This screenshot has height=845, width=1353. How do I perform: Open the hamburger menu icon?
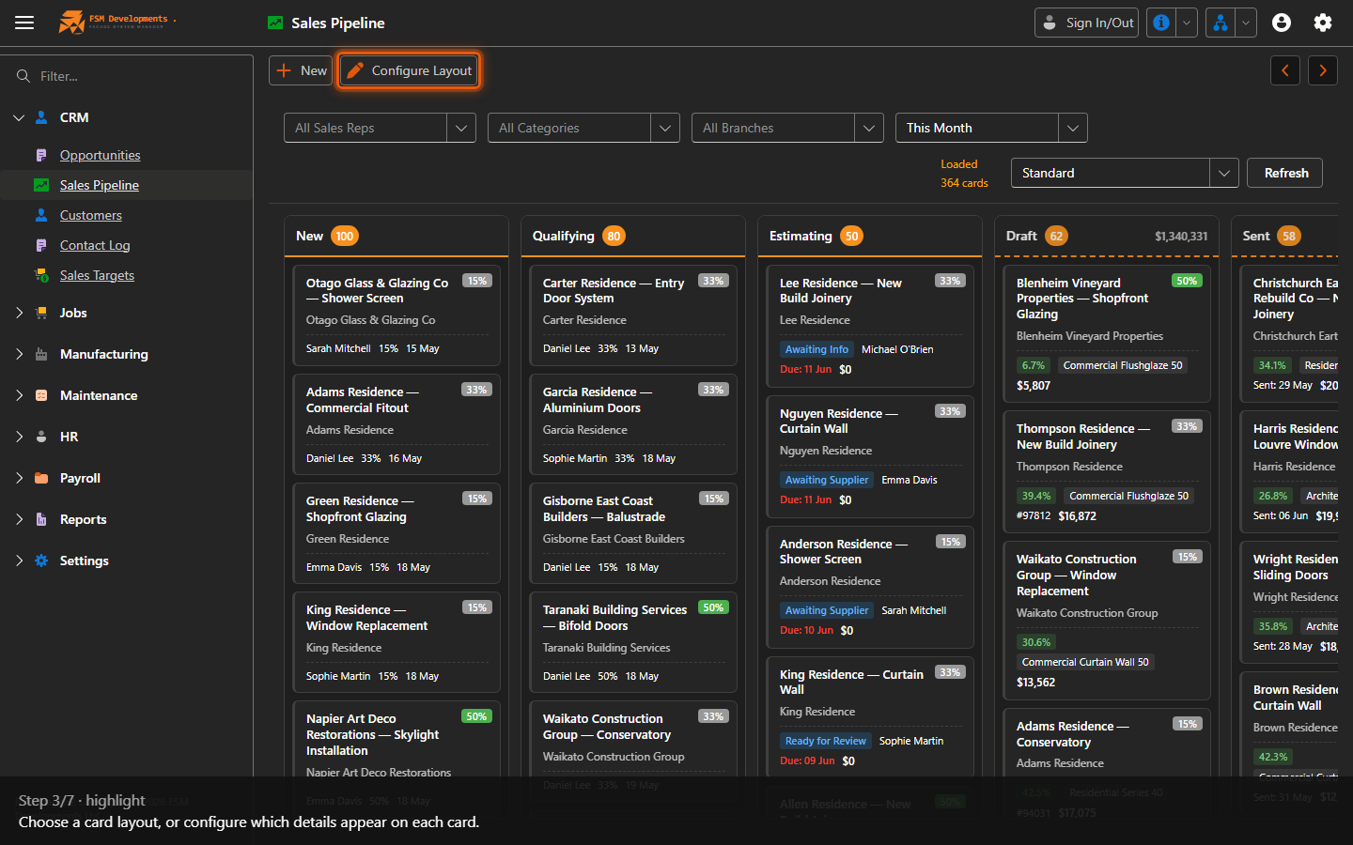(24, 23)
